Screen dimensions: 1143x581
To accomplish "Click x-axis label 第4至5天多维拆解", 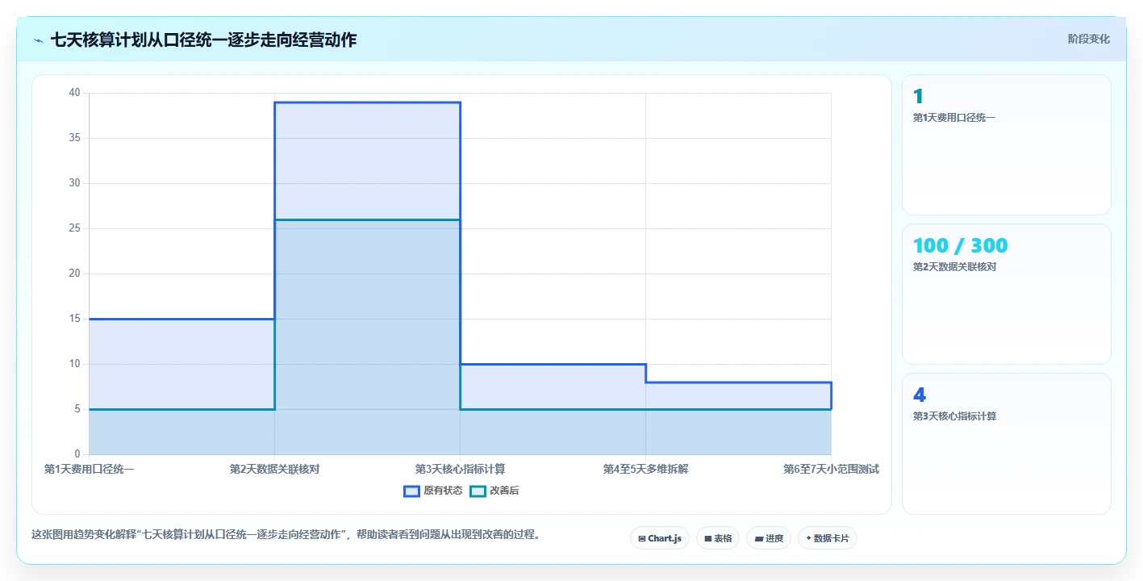I will pos(645,469).
